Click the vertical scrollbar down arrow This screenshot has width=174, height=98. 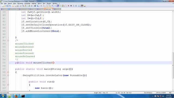pos(173,90)
